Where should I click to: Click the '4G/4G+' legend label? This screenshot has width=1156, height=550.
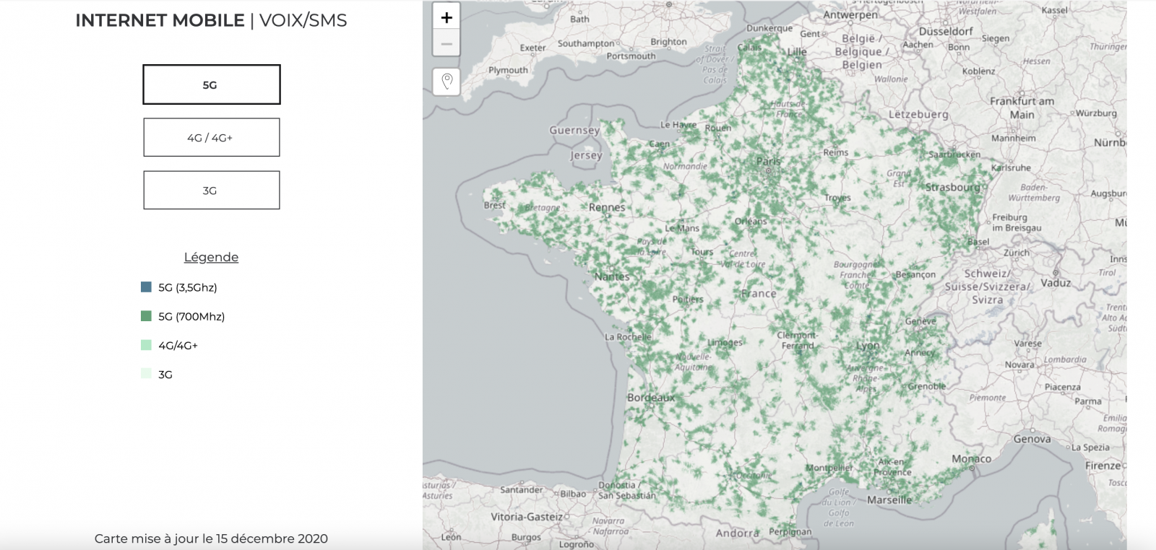178,346
